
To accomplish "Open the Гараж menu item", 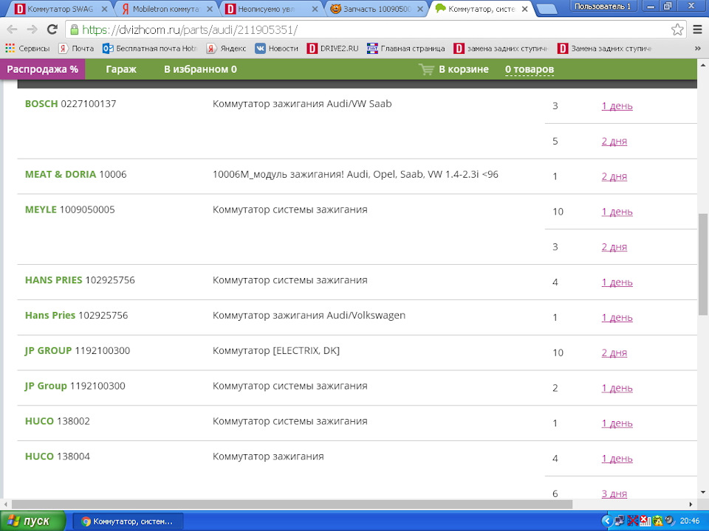I will point(120,69).
